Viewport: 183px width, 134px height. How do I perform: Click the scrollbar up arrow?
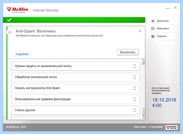click(x=143, y=63)
